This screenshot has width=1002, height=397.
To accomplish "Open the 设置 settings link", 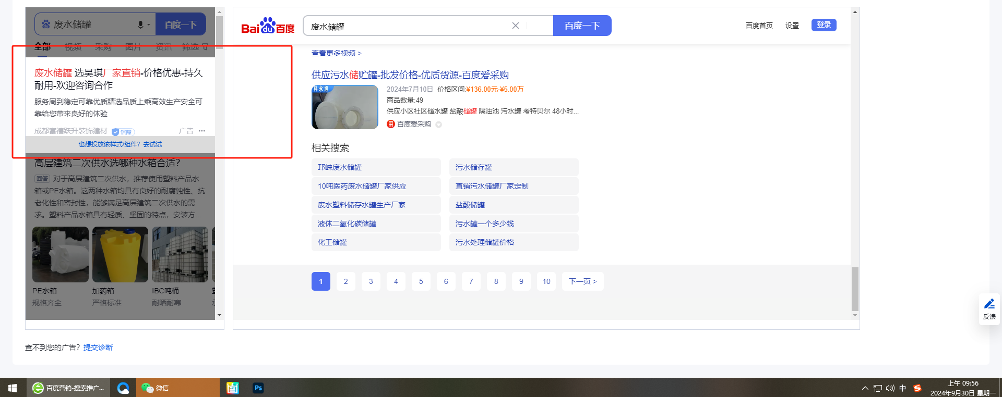I will (x=792, y=26).
